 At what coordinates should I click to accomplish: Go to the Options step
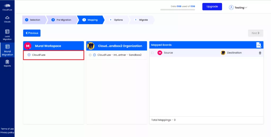[116, 20]
